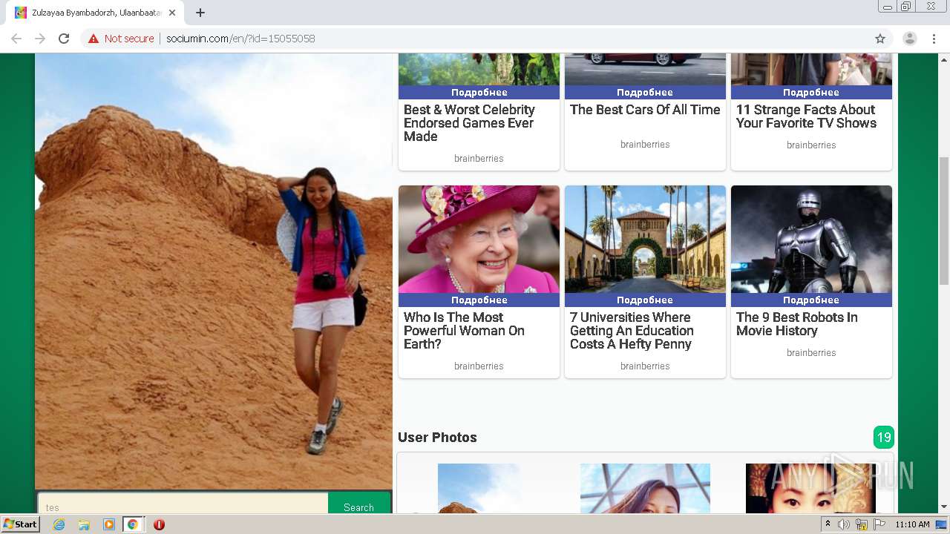Click the queen in pink hat thumbnail

tap(479, 240)
